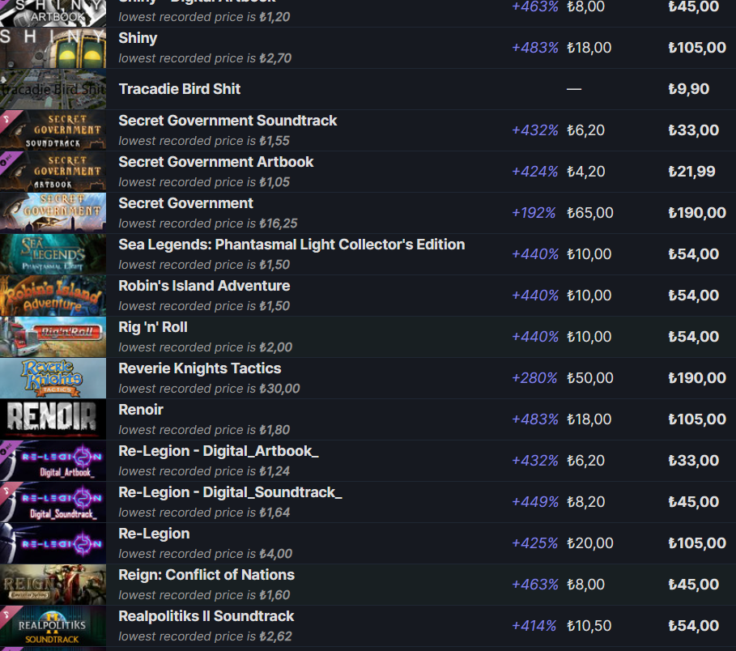Viewport: 736px width, 651px height.
Task: Open Rig 'n' Roll title
Action: [x=152, y=327]
